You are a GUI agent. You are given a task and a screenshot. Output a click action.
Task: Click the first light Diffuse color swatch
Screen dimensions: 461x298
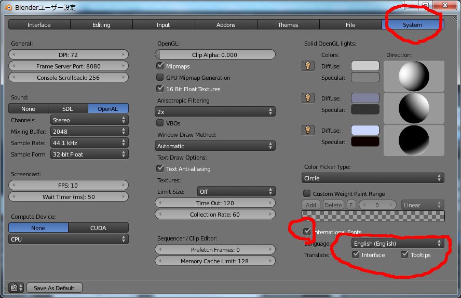[x=365, y=66]
